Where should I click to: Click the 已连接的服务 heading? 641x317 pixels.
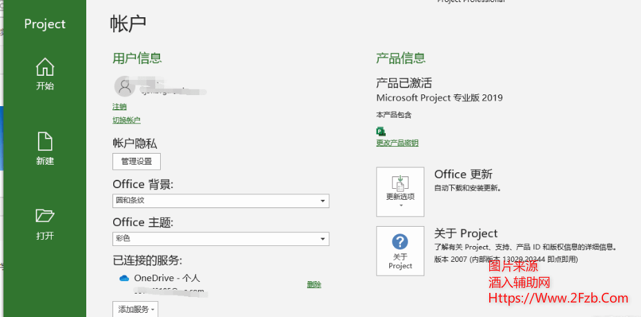tap(147, 260)
